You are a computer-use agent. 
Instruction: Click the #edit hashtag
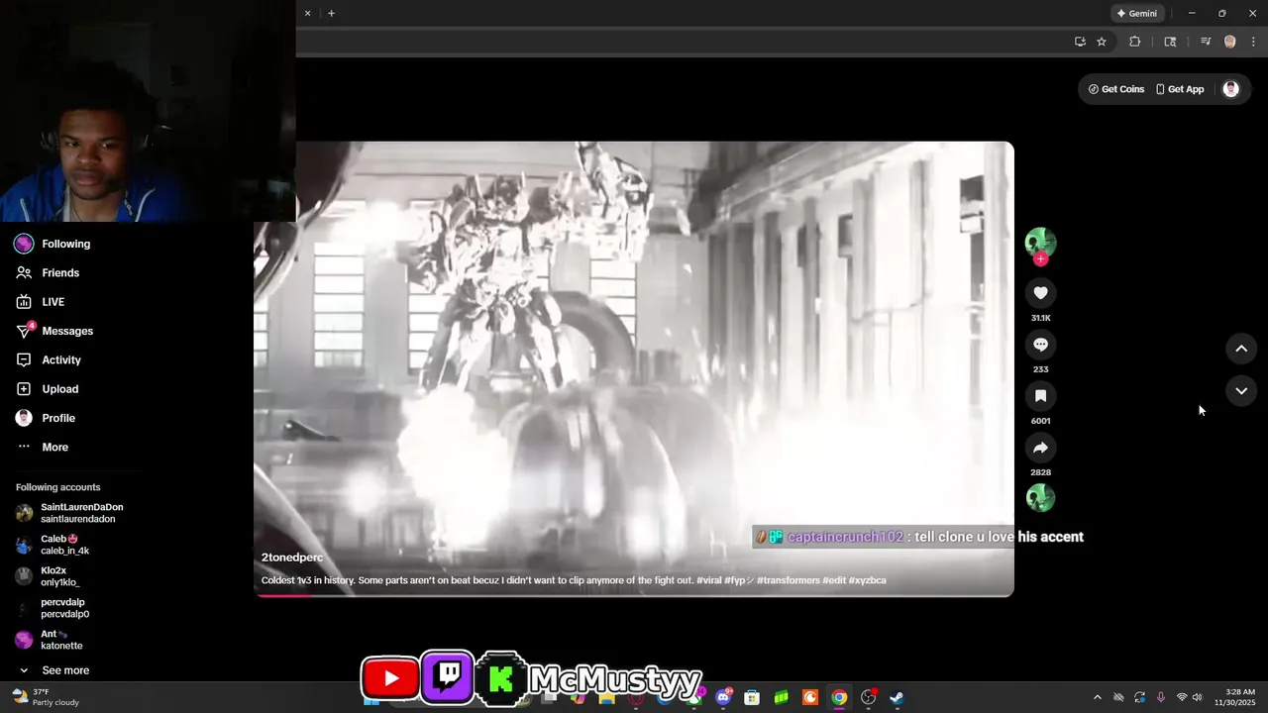[x=834, y=580]
